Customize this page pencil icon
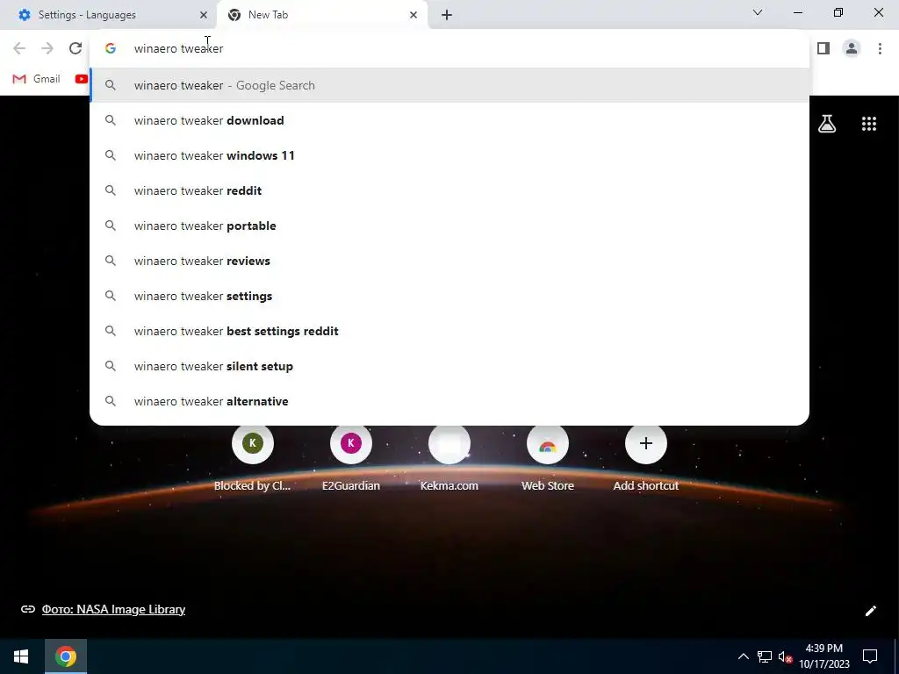This screenshot has width=899, height=674. (x=870, y=611)
